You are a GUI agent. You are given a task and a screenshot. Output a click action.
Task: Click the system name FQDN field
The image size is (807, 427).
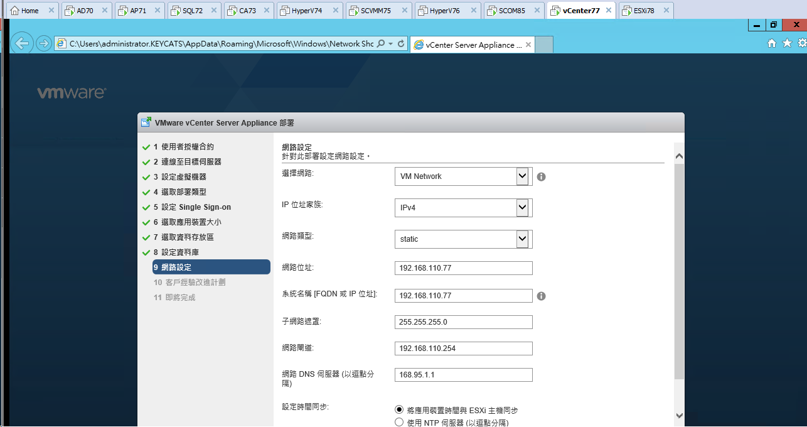(x=464, y=296)
